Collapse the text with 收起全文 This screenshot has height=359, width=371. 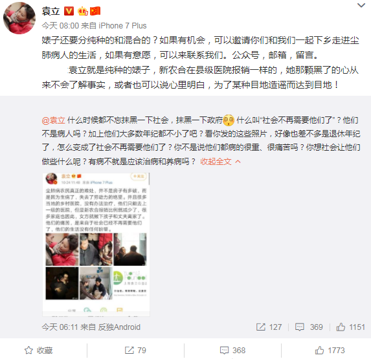(x=216, y=162)
